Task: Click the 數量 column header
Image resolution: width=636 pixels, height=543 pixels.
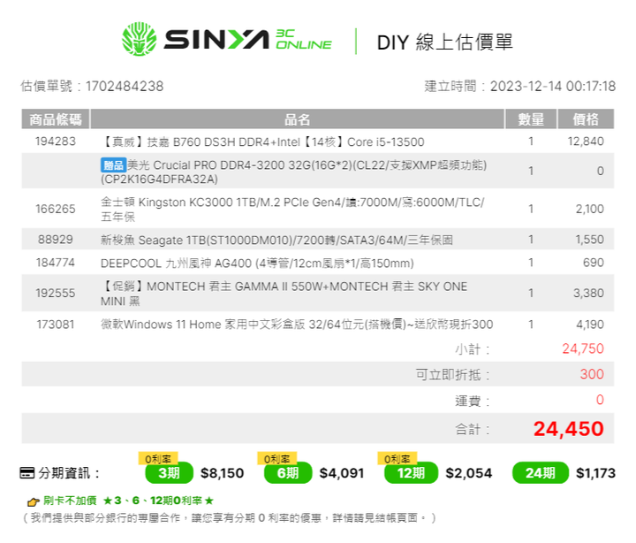Action: click(531, 119)
